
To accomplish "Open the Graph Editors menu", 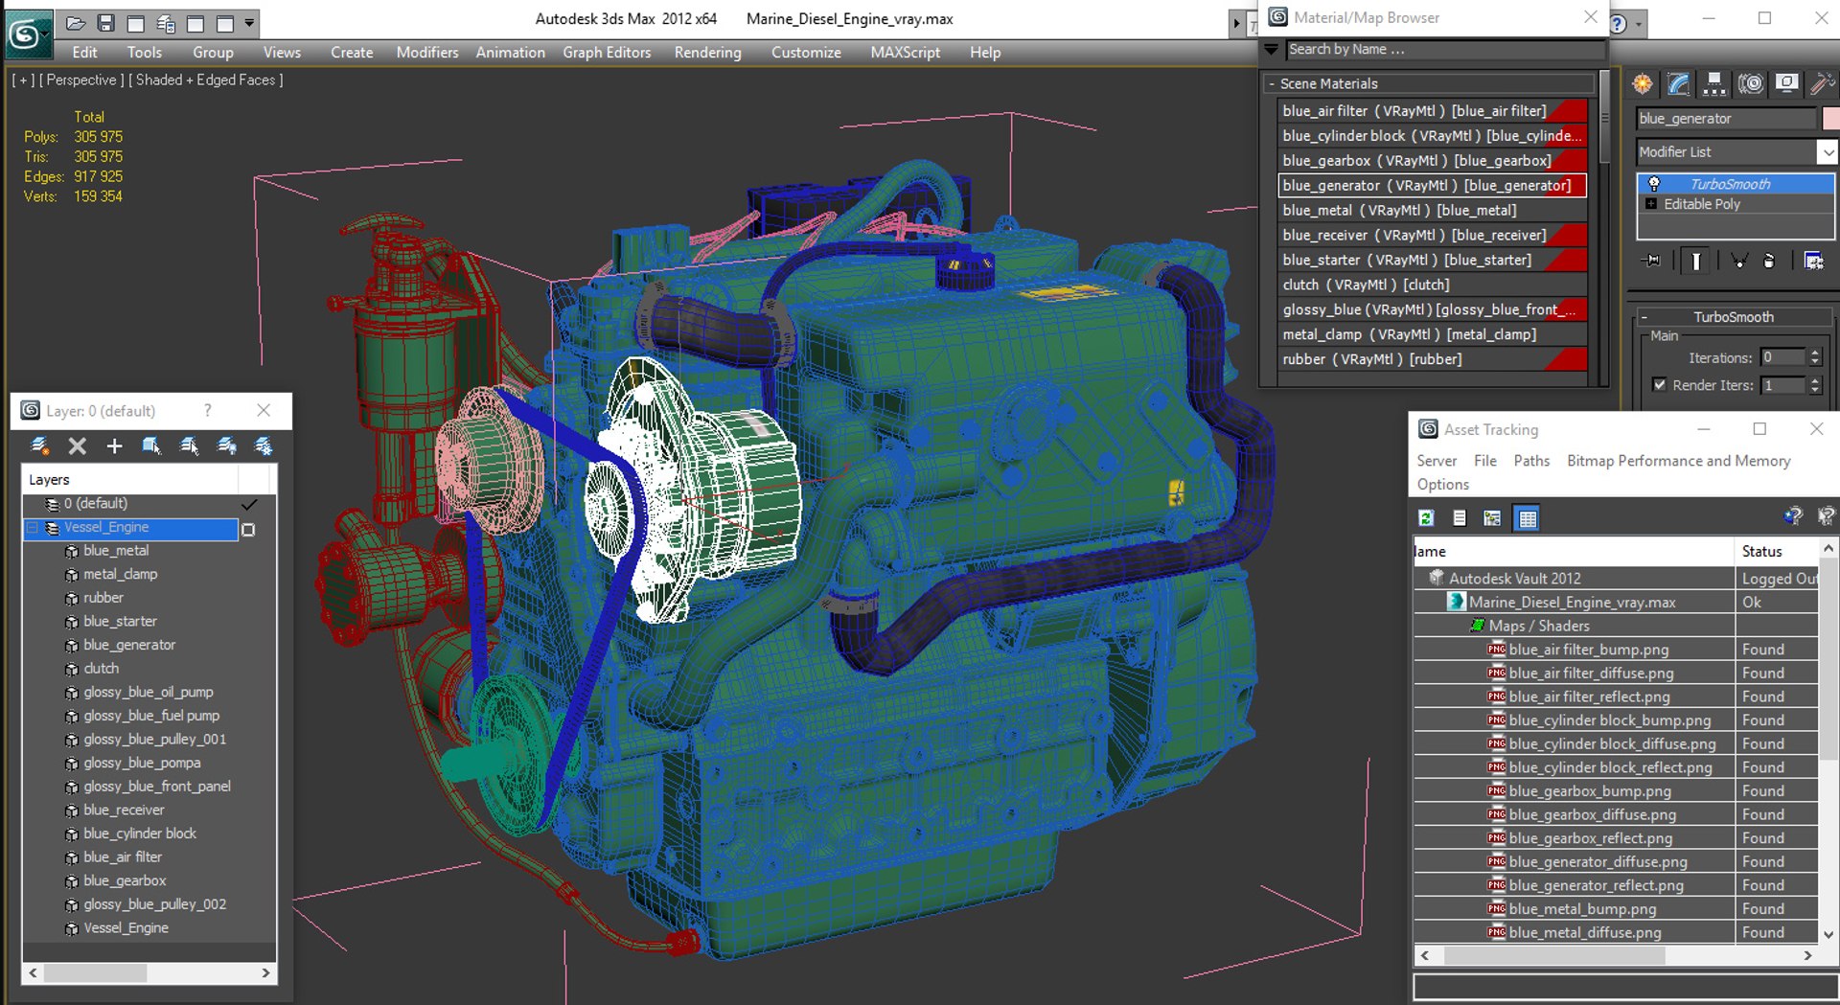I will (607, 53).
